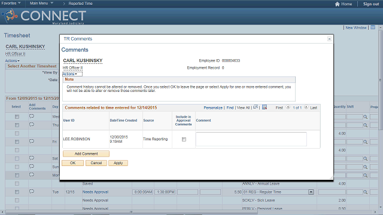The image size is (383, 215).
Task: Tick Include in Approval Comments checkbox
Action: (x=184, y=139)
